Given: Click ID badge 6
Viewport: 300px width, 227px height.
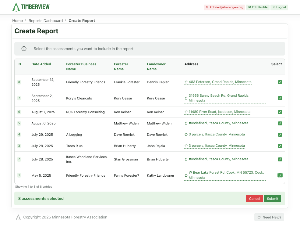Looking at the screenshot, I should 19,112.
